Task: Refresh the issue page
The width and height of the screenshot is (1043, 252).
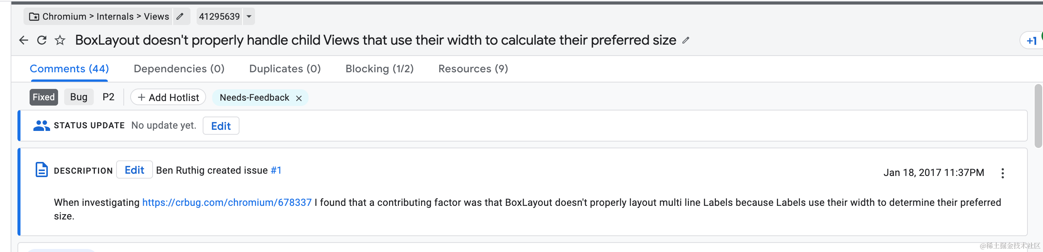Action: click(42, 40)
